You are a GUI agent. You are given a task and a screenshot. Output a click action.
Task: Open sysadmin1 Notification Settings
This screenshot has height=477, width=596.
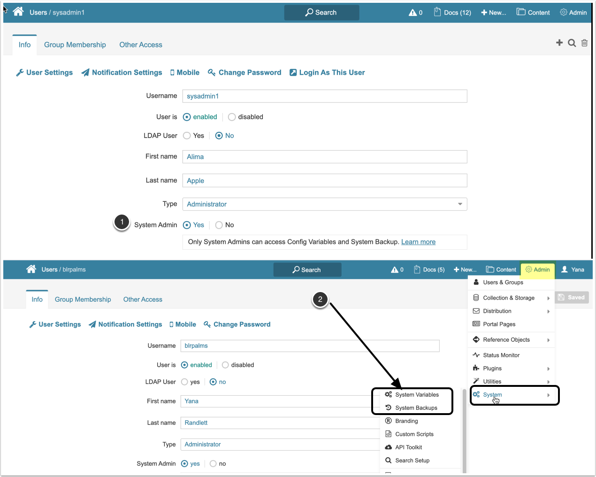coord(122,72)
